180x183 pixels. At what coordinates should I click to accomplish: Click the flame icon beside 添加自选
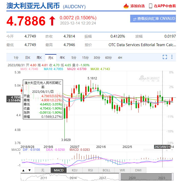click(x=126, y=6)
